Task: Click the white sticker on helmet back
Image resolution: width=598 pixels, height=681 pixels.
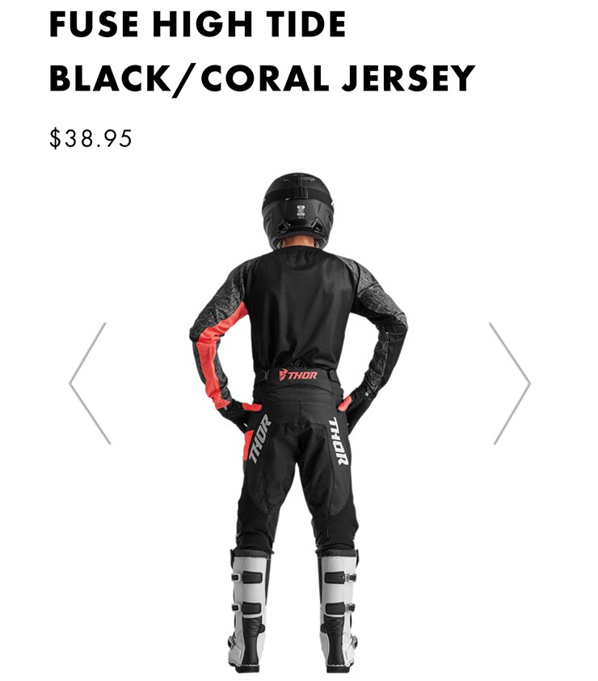Action: pos(301,211)
